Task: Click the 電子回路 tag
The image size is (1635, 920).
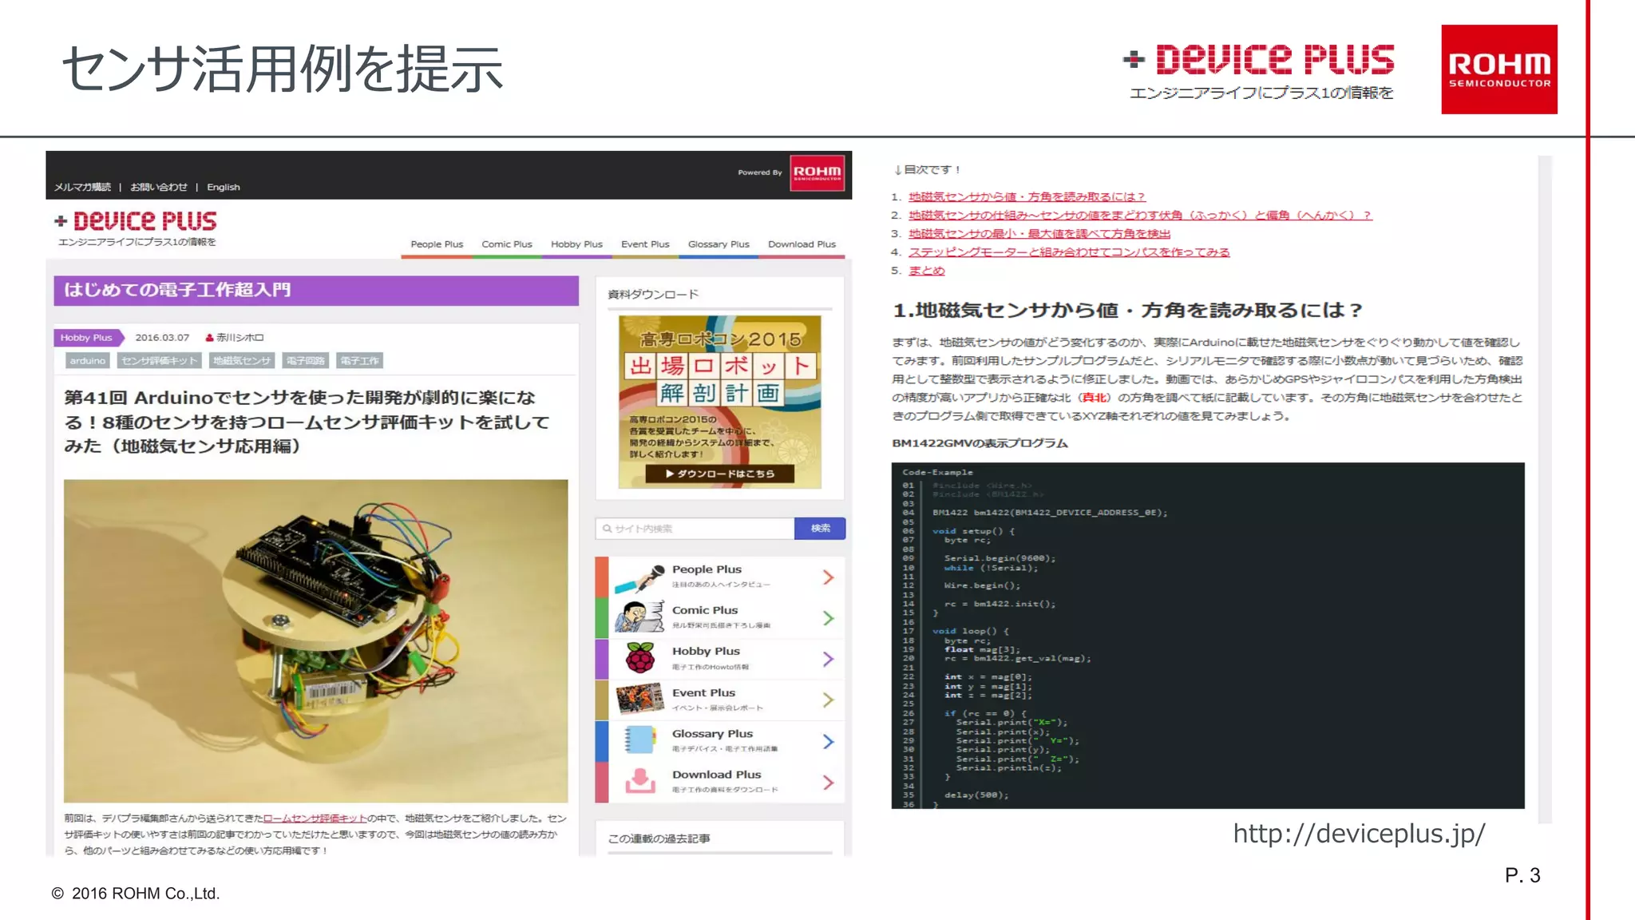Action: click(305, 361)
